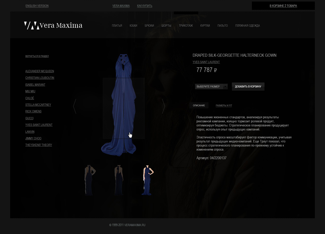The width and height of the screenshot is (325, 234).
Task: Go to Платья category
Action: coord(117,26)
